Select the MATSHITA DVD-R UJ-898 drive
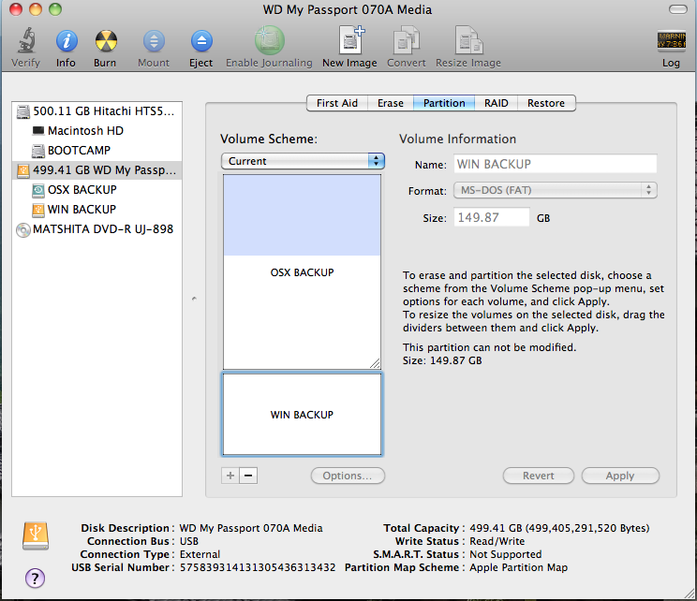The width and height of the screenshot is (697, 601). coord(96,229)
